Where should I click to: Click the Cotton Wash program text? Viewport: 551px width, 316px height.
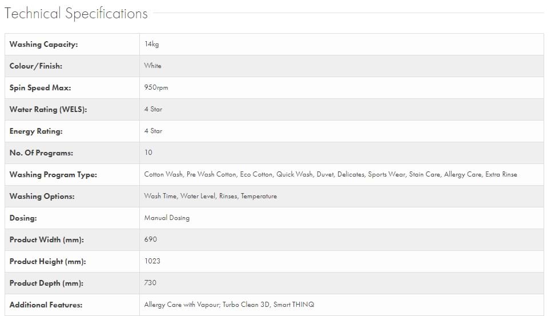tap(164, 174)
